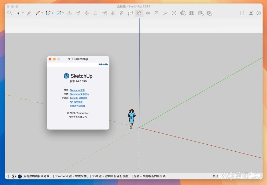267x185 pixels.
Task: Select the Arc drawing tool
Action: [48, 13]
